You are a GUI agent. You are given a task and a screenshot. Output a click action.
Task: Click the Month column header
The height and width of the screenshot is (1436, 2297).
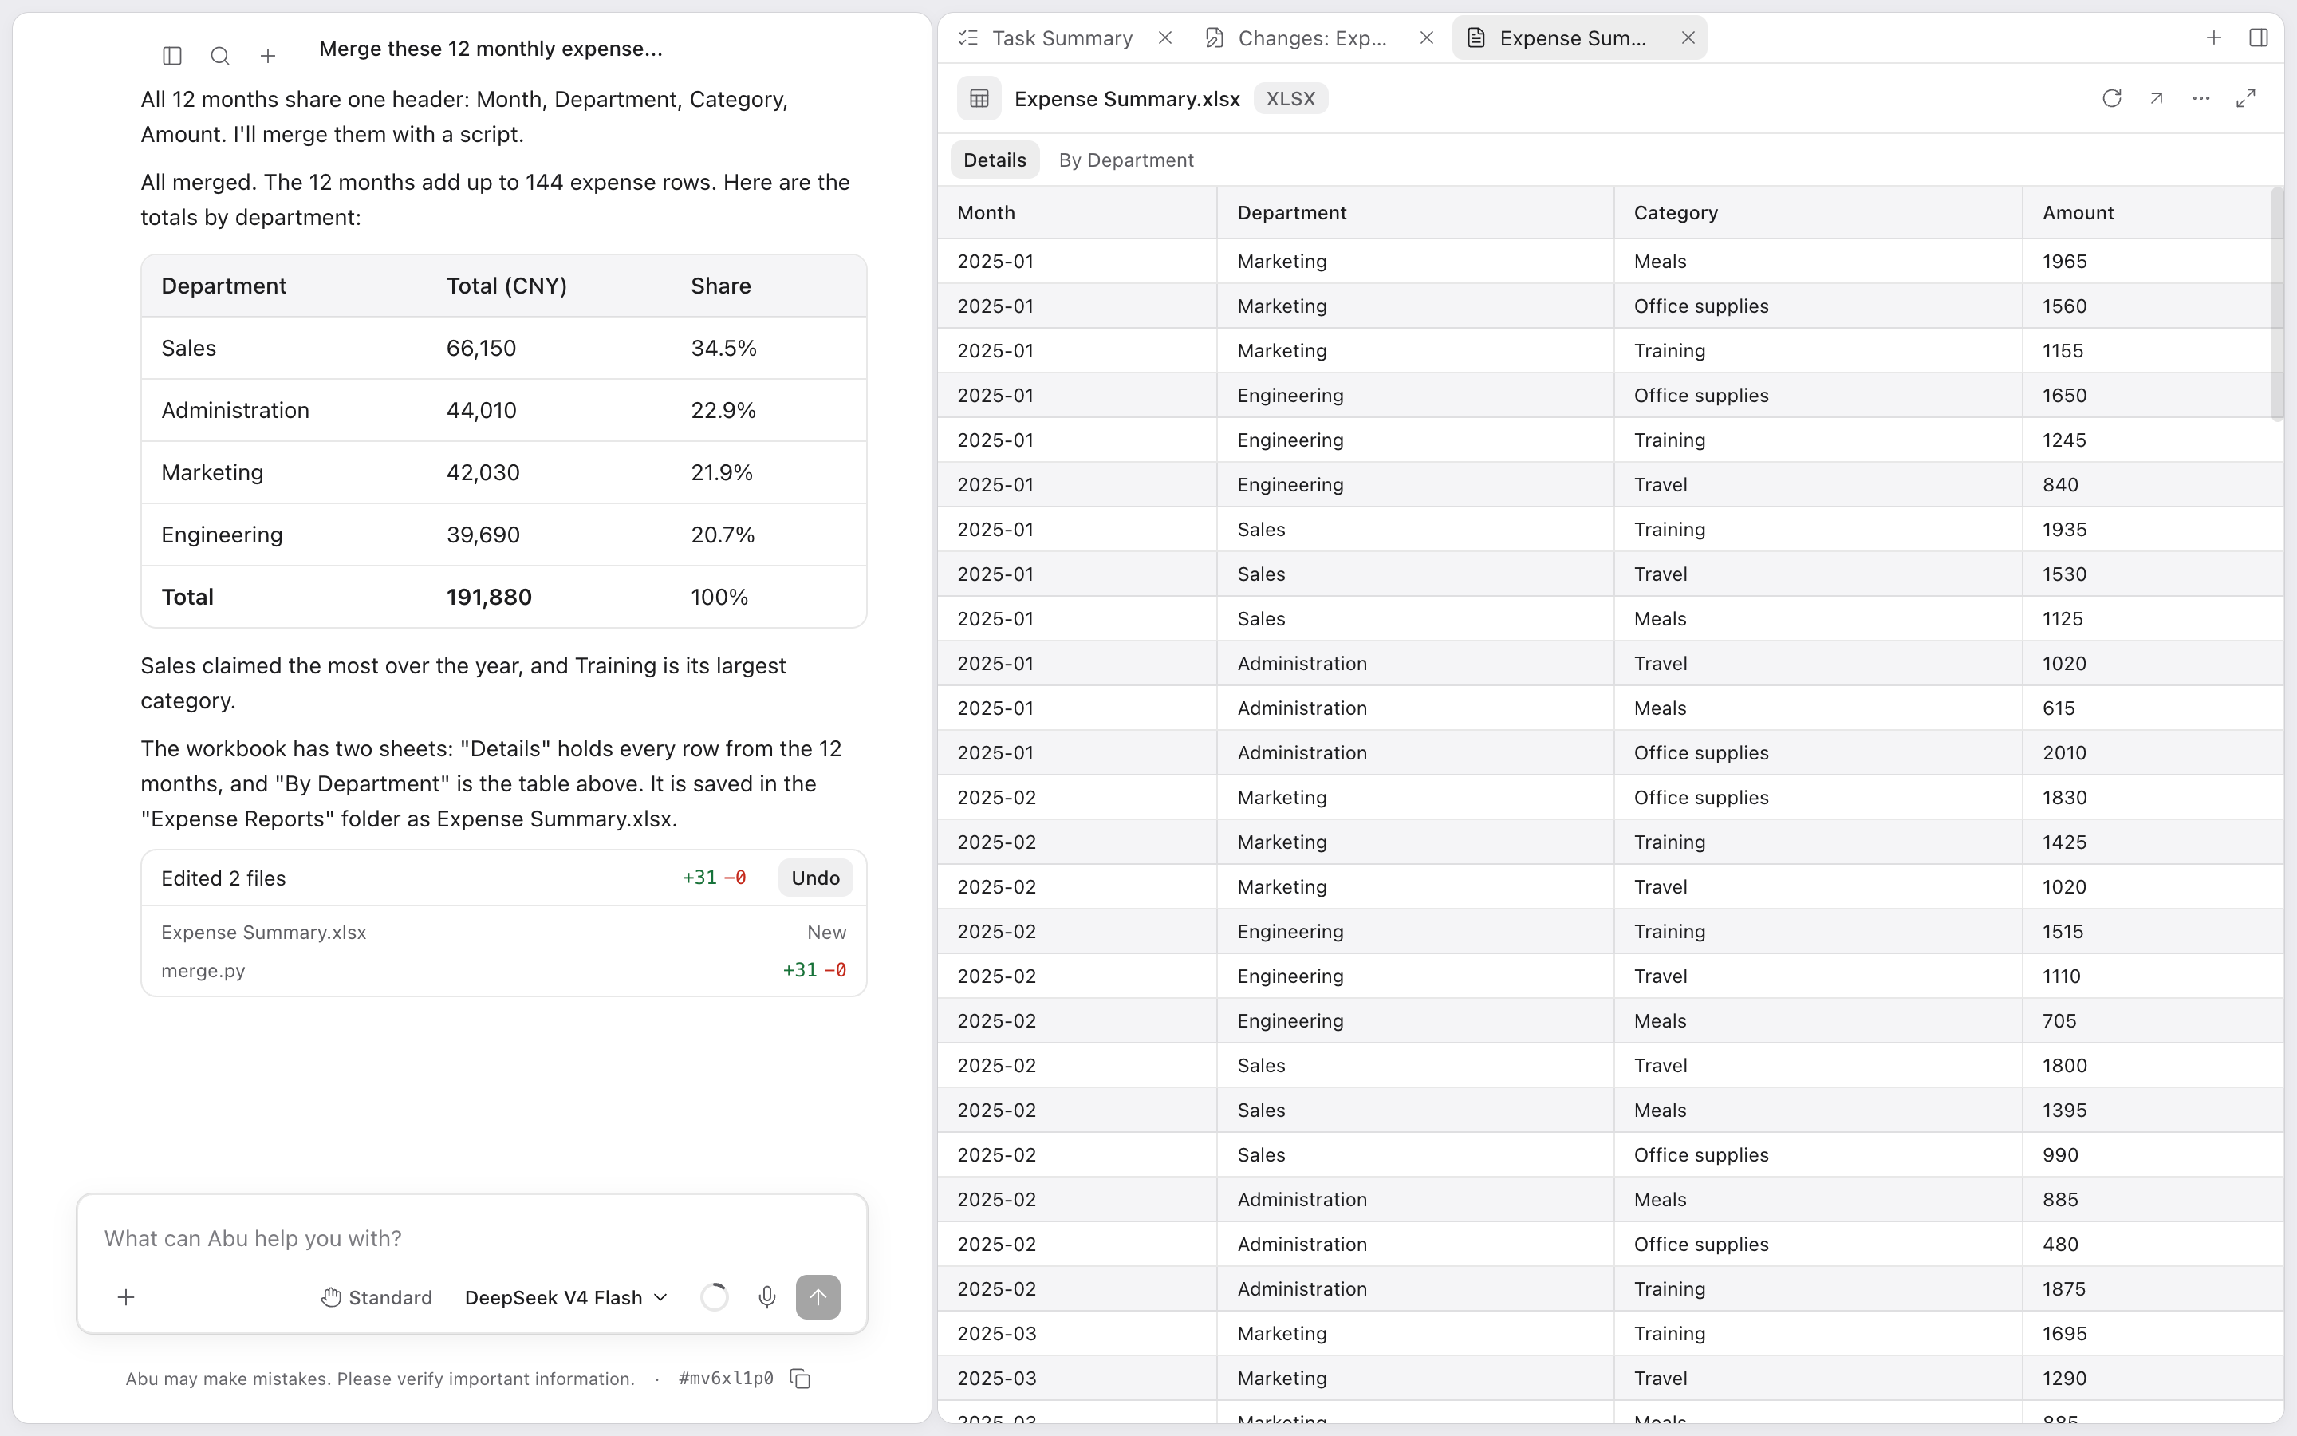[x=1077, y=213]
